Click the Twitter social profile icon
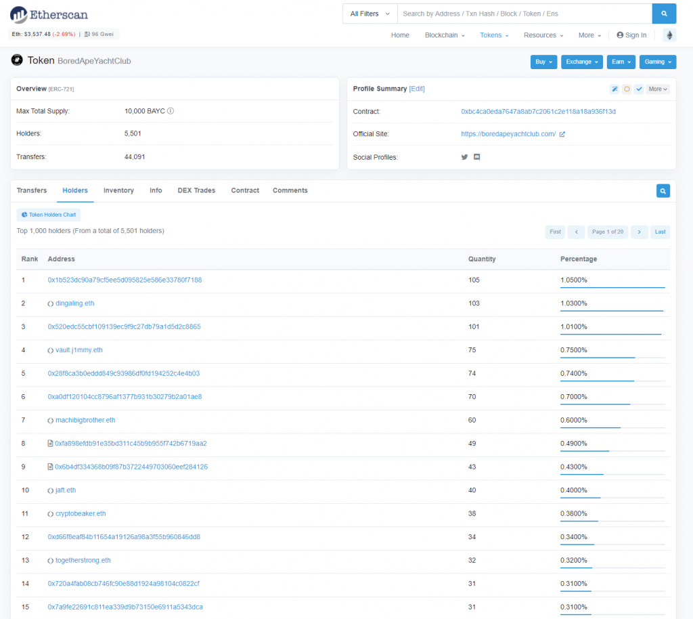The width and height of the screenshot is (693, 619). pos(464,157)
